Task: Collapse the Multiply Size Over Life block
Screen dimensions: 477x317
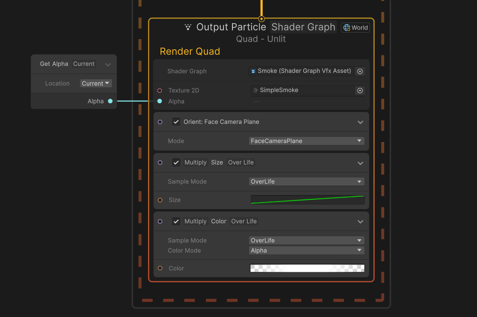Action: pyautogui.click(x=360, y=163)
